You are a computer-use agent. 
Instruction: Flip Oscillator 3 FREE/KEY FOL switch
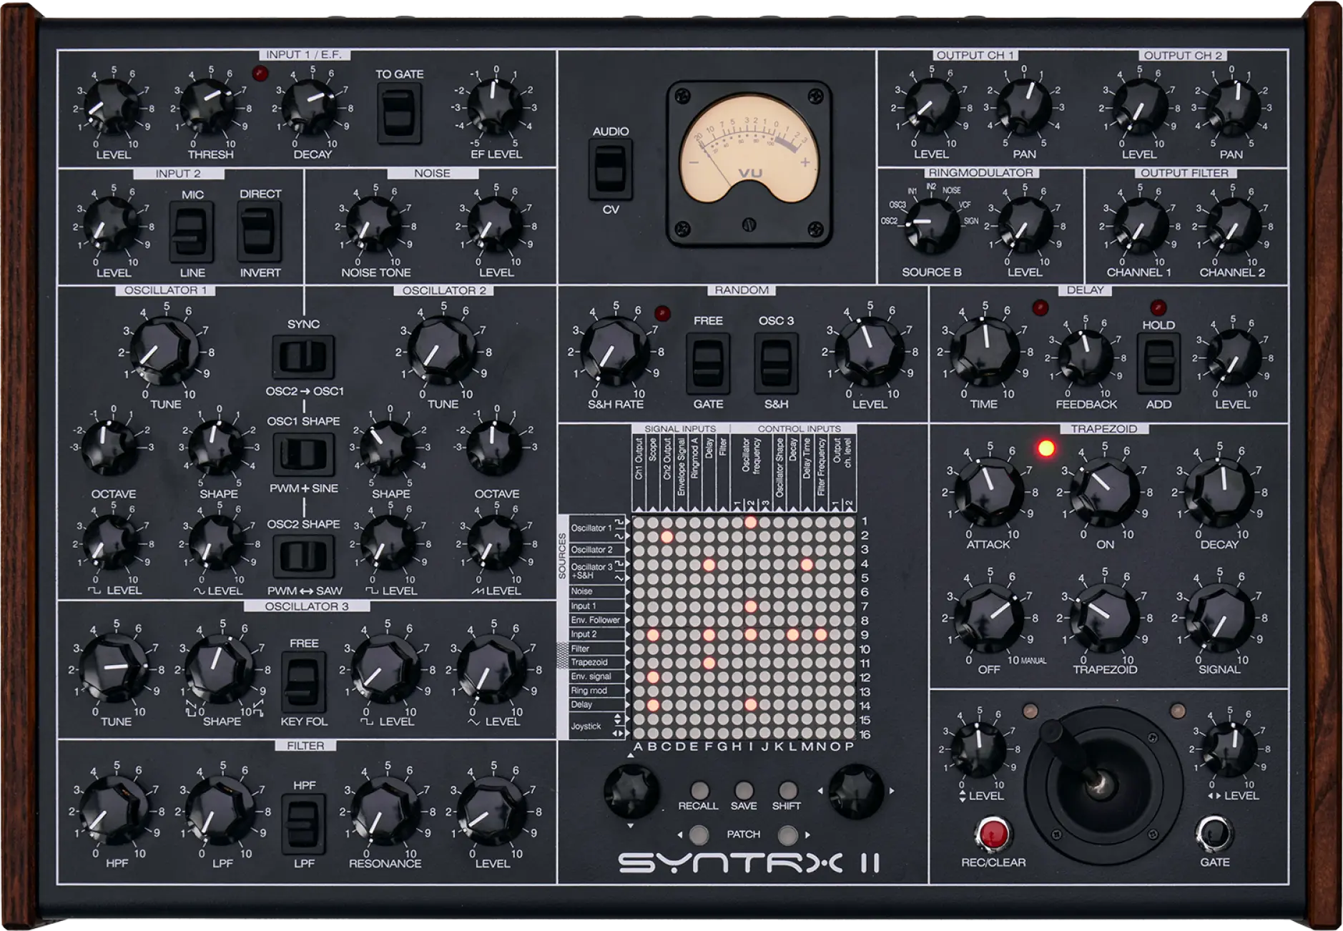[303, 681]
